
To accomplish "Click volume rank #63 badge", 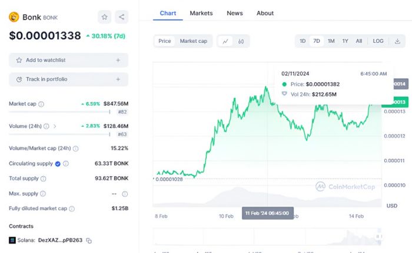I will [122, 134].
